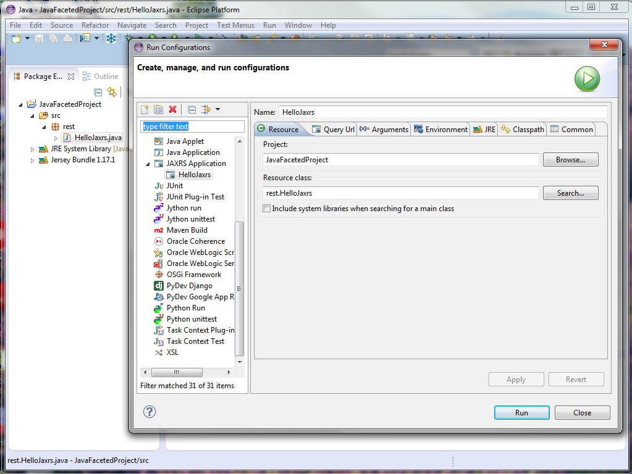632x474 pixels.
Task: Close the Package Explorer view tab
Action: click(71, 77)
